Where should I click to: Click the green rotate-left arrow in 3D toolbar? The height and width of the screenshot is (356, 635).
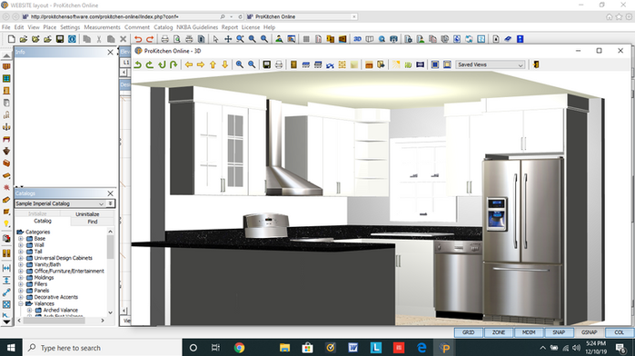point(138,64)
